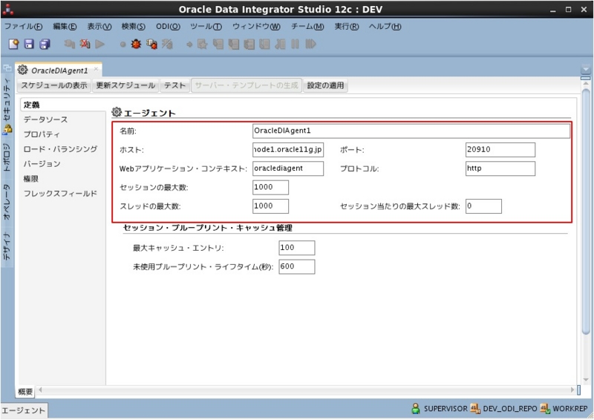Open the チーム menu
The image size is (594, 420).
pos(307,27)
